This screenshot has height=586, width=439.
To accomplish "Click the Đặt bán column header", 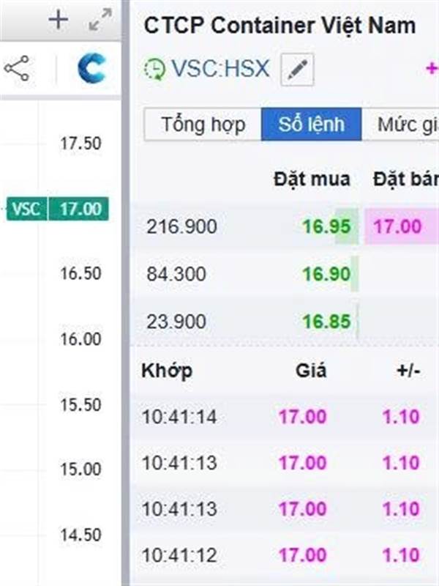I will [x=406, y=179].
